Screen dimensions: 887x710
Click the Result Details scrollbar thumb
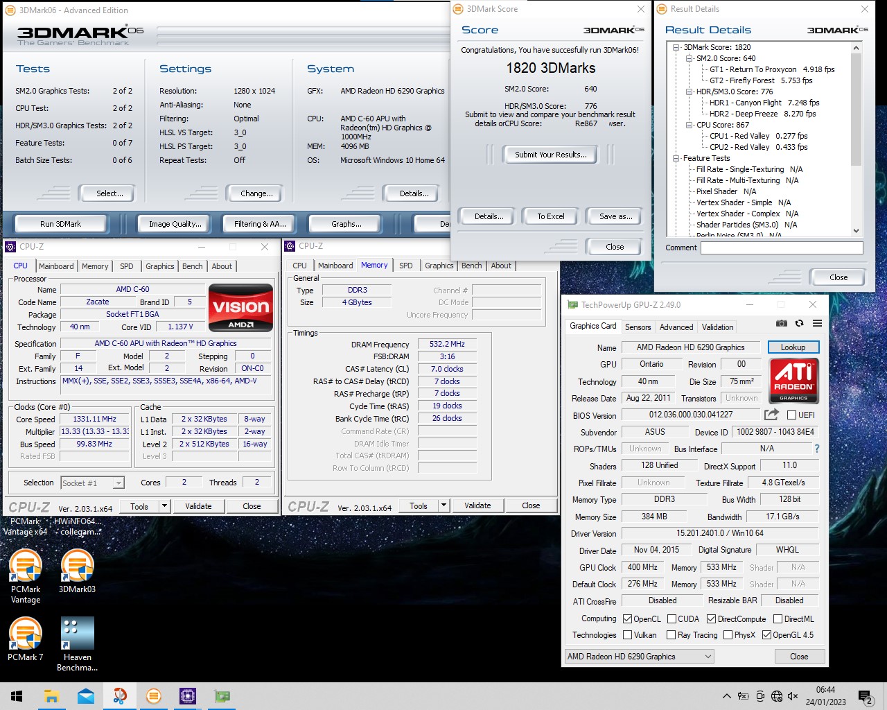point(856,110)
